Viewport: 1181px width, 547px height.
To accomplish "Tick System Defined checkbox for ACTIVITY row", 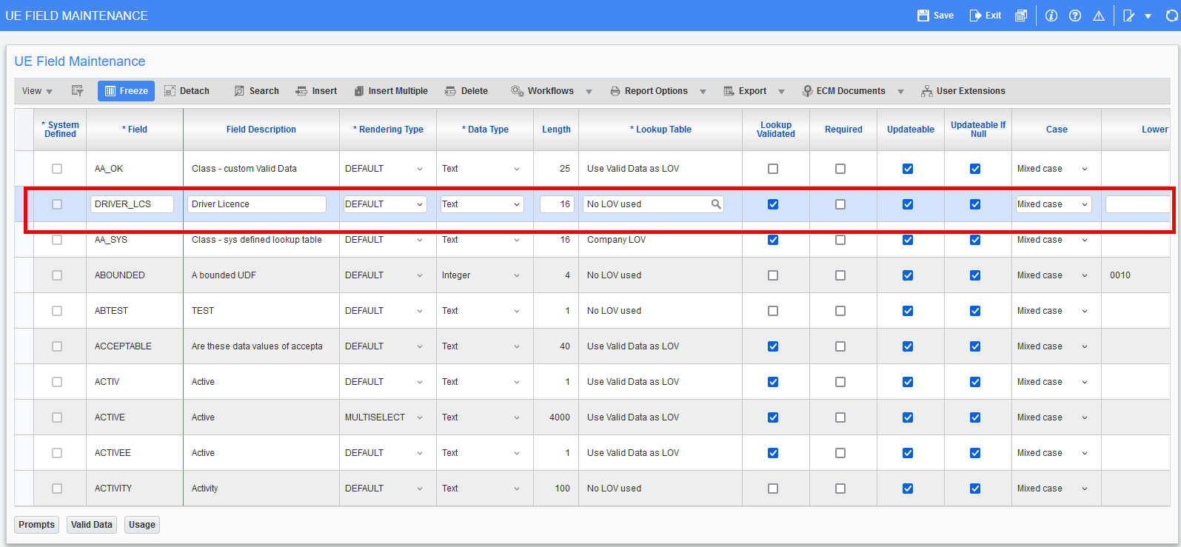I will point(57,489).
